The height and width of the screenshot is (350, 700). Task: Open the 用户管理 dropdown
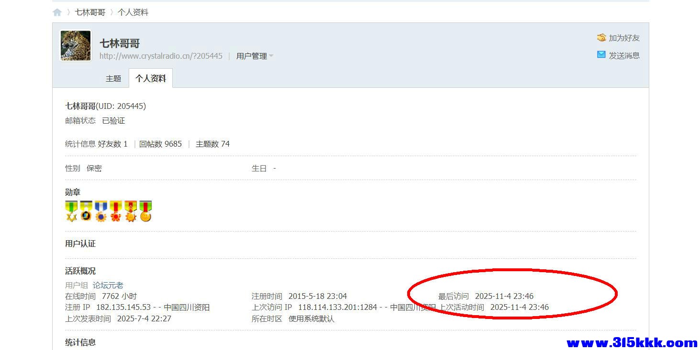point(252,55)
